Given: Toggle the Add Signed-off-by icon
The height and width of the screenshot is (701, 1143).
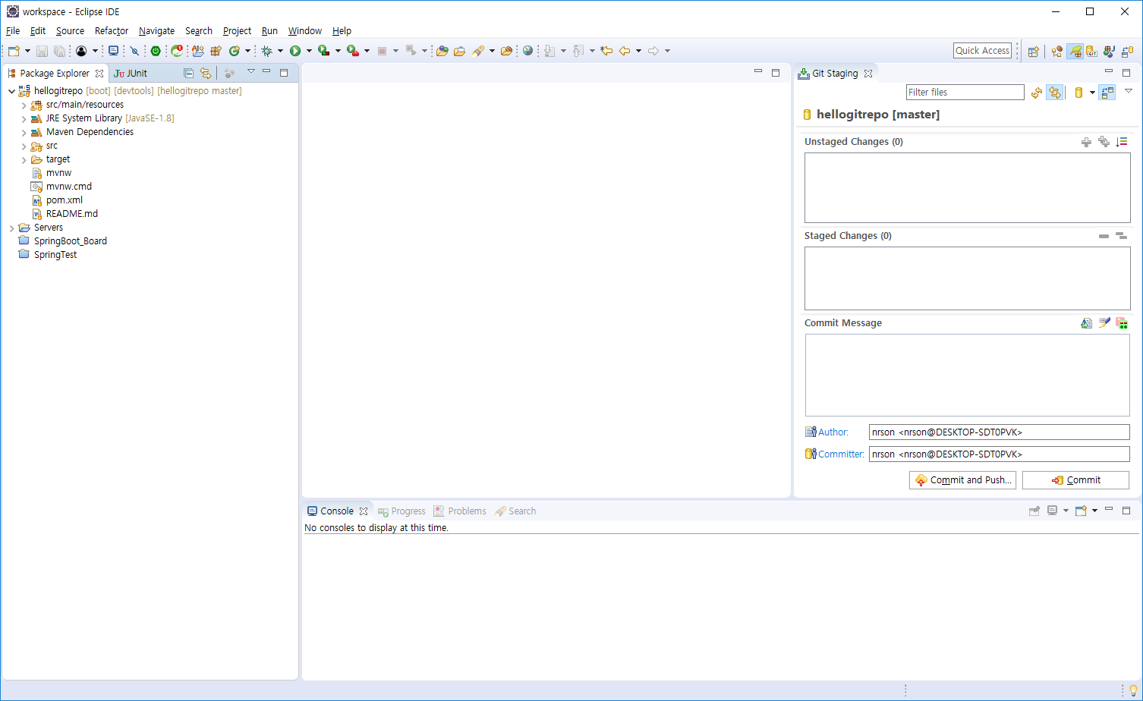Looking at the screenshot, I should point(1104,323).
